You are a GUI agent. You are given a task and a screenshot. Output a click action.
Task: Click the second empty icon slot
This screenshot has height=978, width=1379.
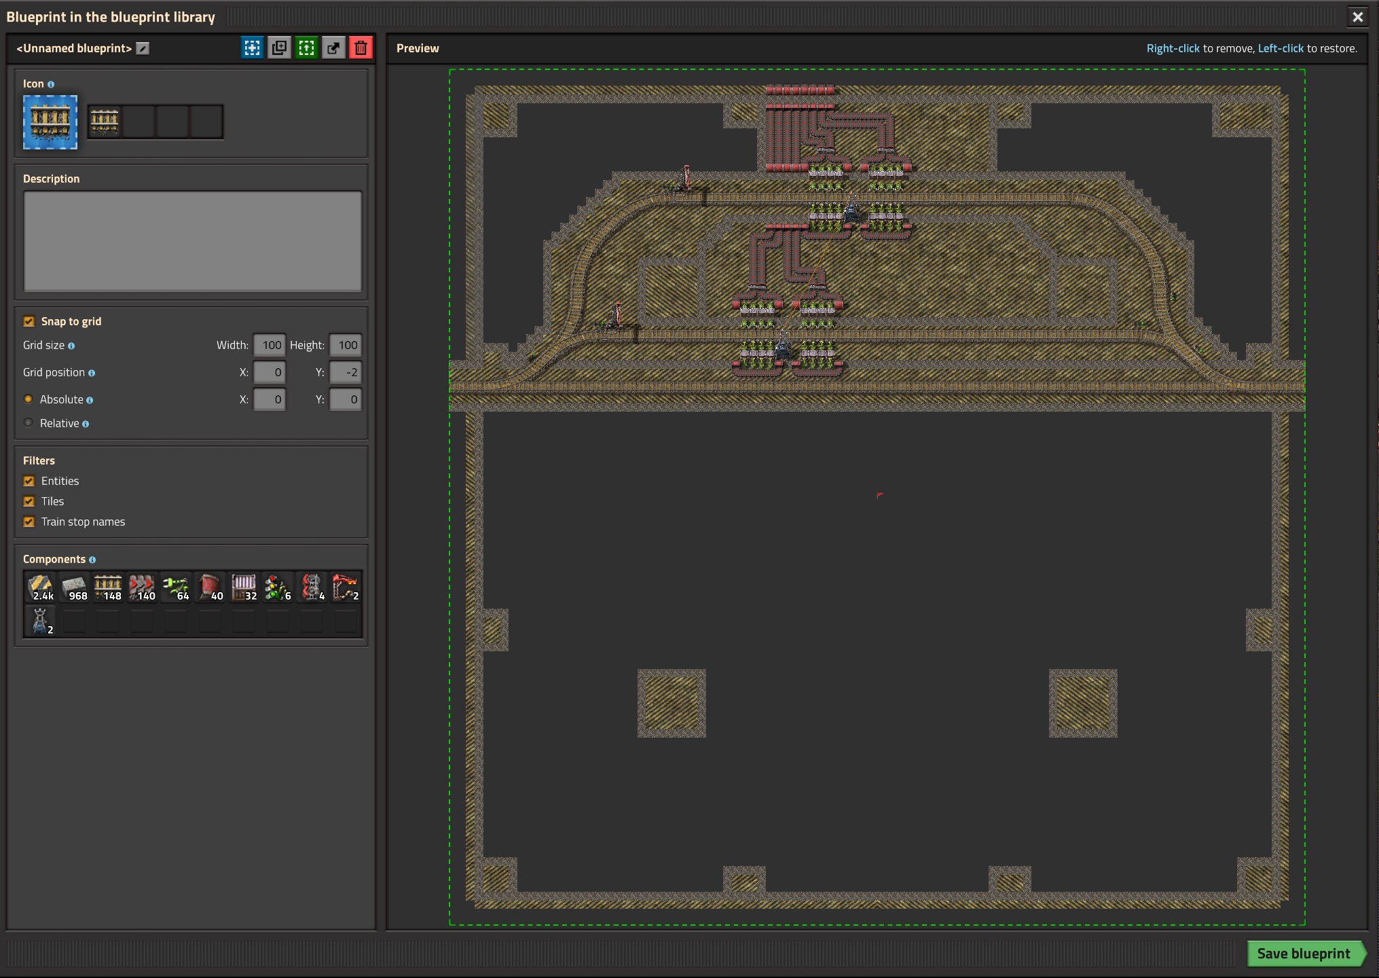click(139, 122)
